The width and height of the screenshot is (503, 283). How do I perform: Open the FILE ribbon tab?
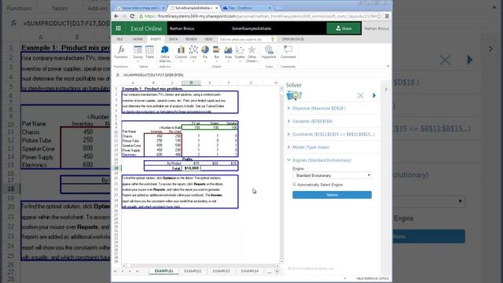(119, 39)
